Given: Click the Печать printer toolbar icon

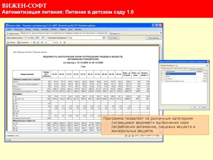Looking at the screenshot, I should (8, 42).
